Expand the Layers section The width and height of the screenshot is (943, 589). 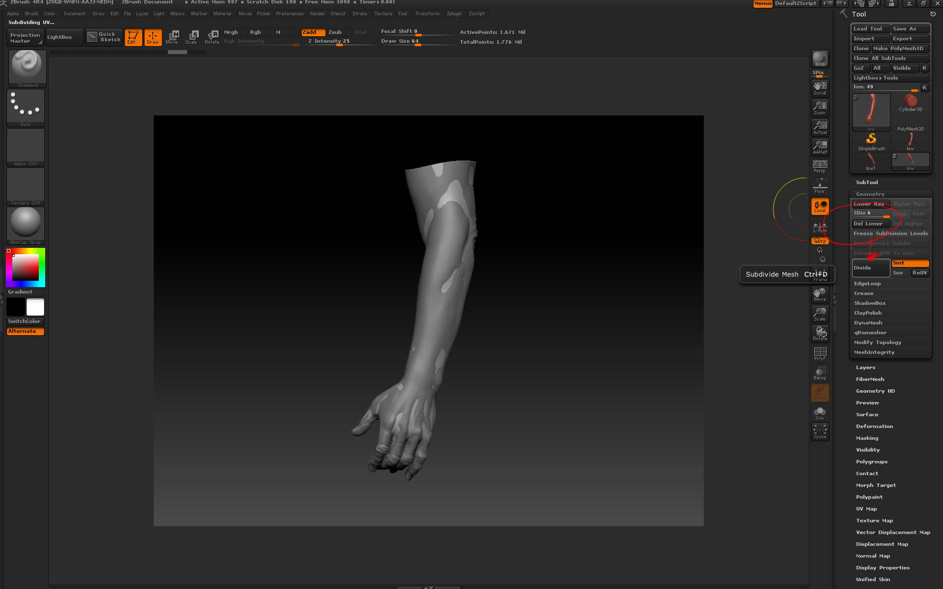(x=865, y=368)
